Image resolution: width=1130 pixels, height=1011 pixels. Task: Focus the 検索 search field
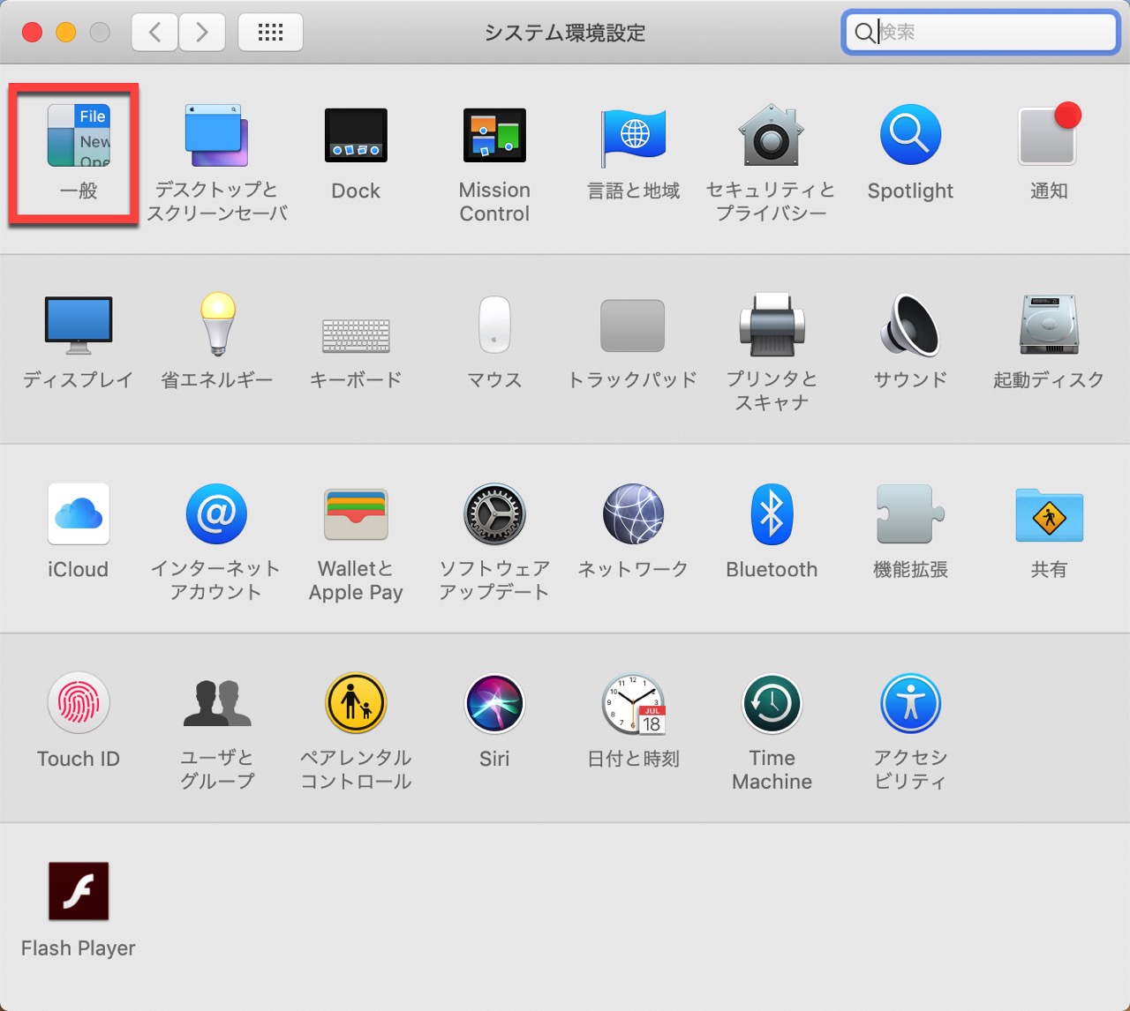point(981,33)
